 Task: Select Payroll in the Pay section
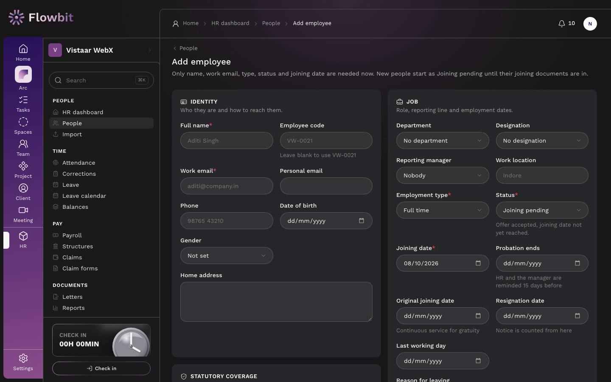tap(101, 235)
